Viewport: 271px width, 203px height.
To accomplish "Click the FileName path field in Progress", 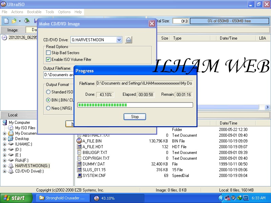I will [144, 83].
